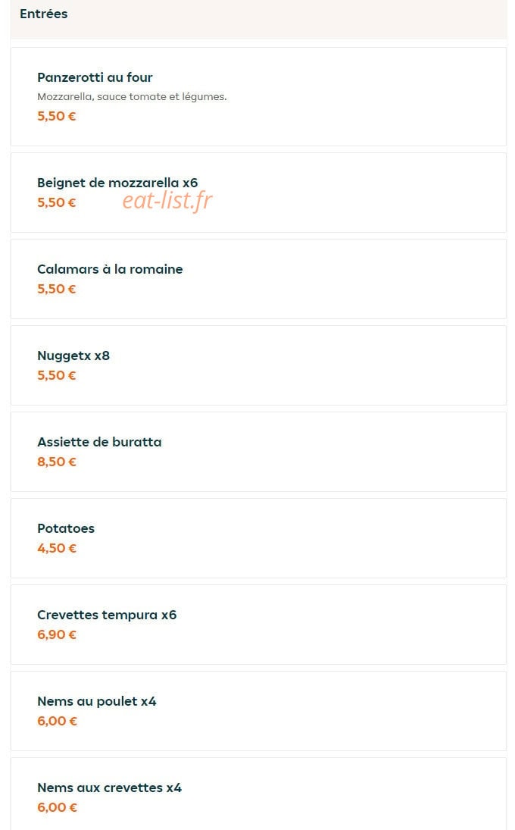The image size is (515, 830).
Task: Open the Beignet de mozzarella x6 card
Action: click(258, 193)
